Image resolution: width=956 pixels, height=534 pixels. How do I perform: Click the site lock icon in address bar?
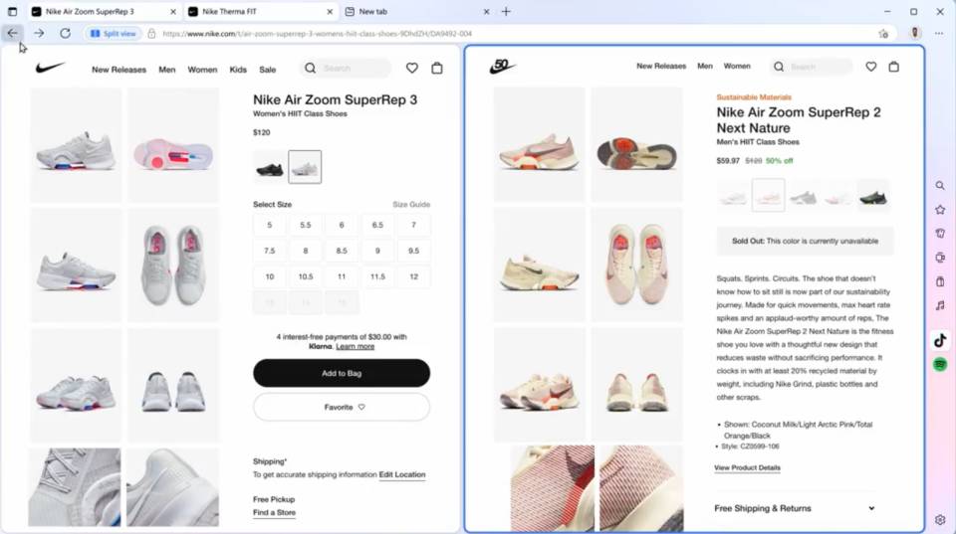151,34
